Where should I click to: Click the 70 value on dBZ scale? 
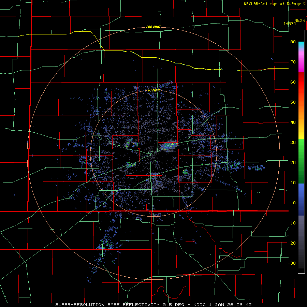[293, 62]
